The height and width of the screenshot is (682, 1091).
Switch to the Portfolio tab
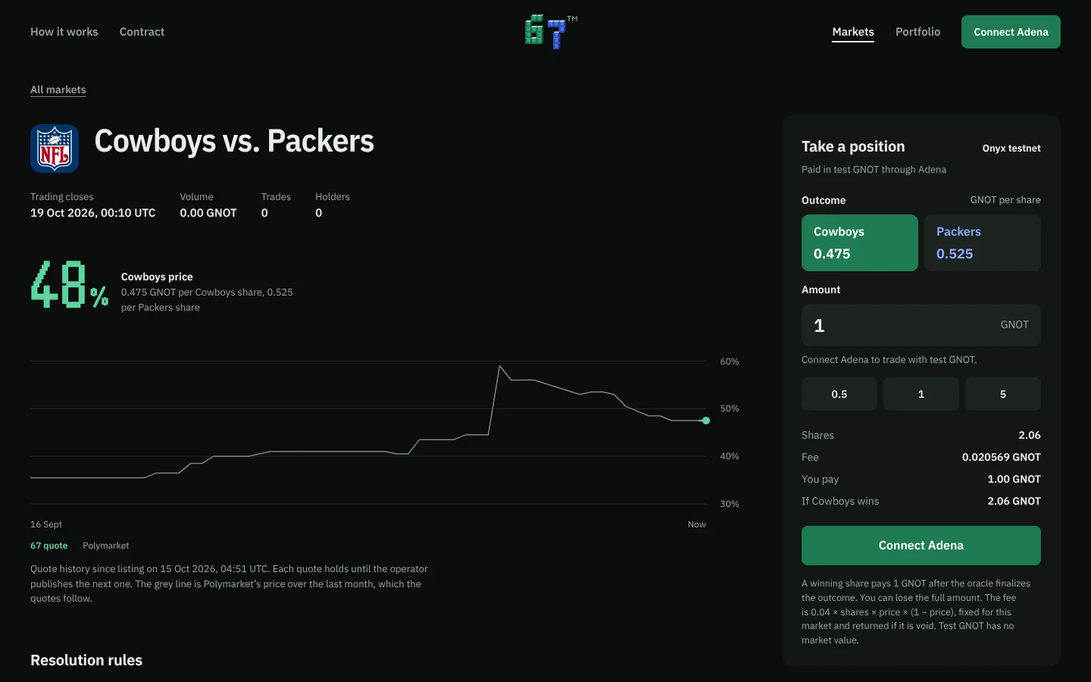point(918,32)
